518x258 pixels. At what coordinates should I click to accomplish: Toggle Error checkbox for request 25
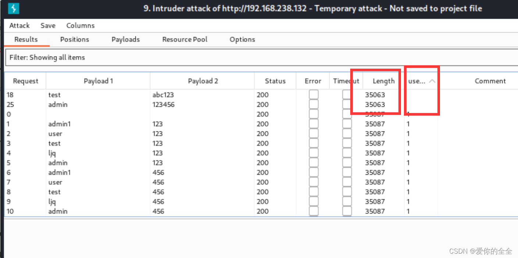313,105
